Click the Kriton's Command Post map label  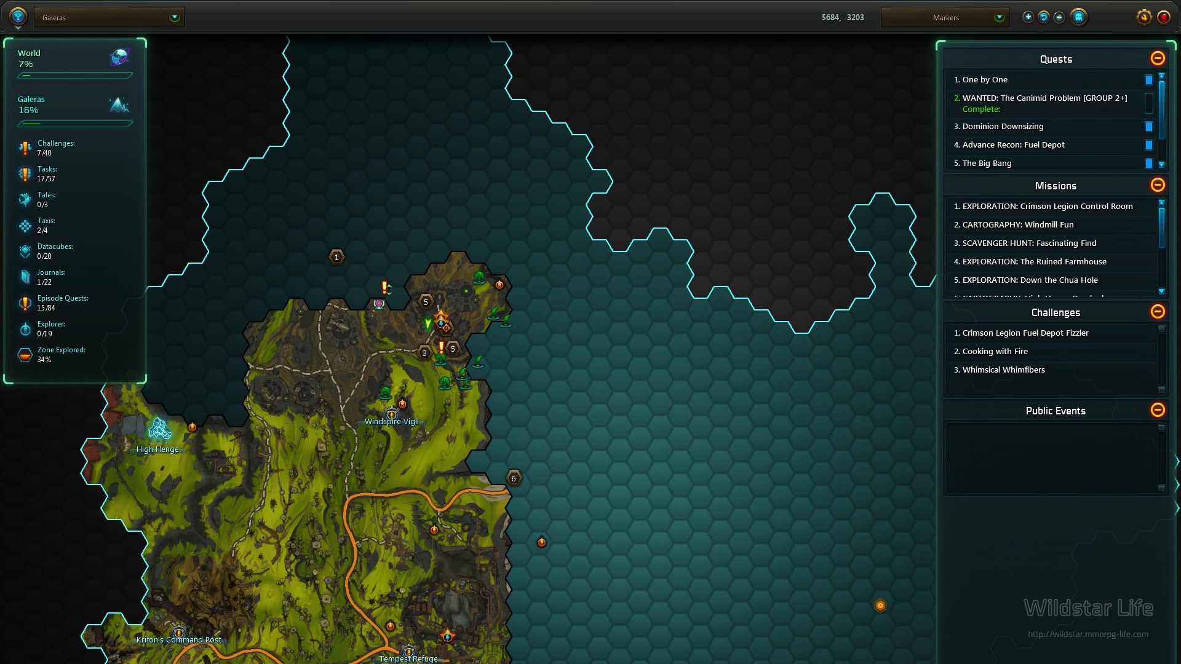(x=179, y=639)
